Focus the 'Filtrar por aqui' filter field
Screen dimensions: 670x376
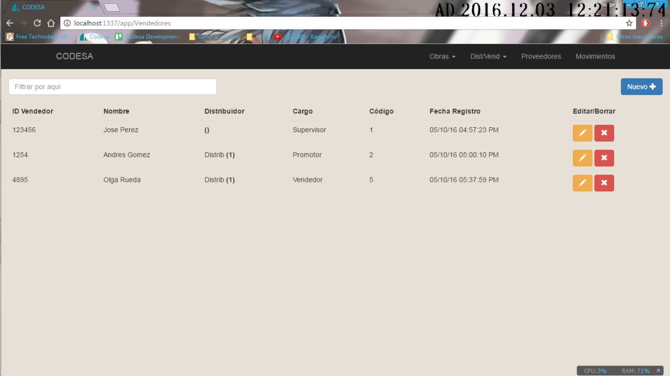(112, 86)
